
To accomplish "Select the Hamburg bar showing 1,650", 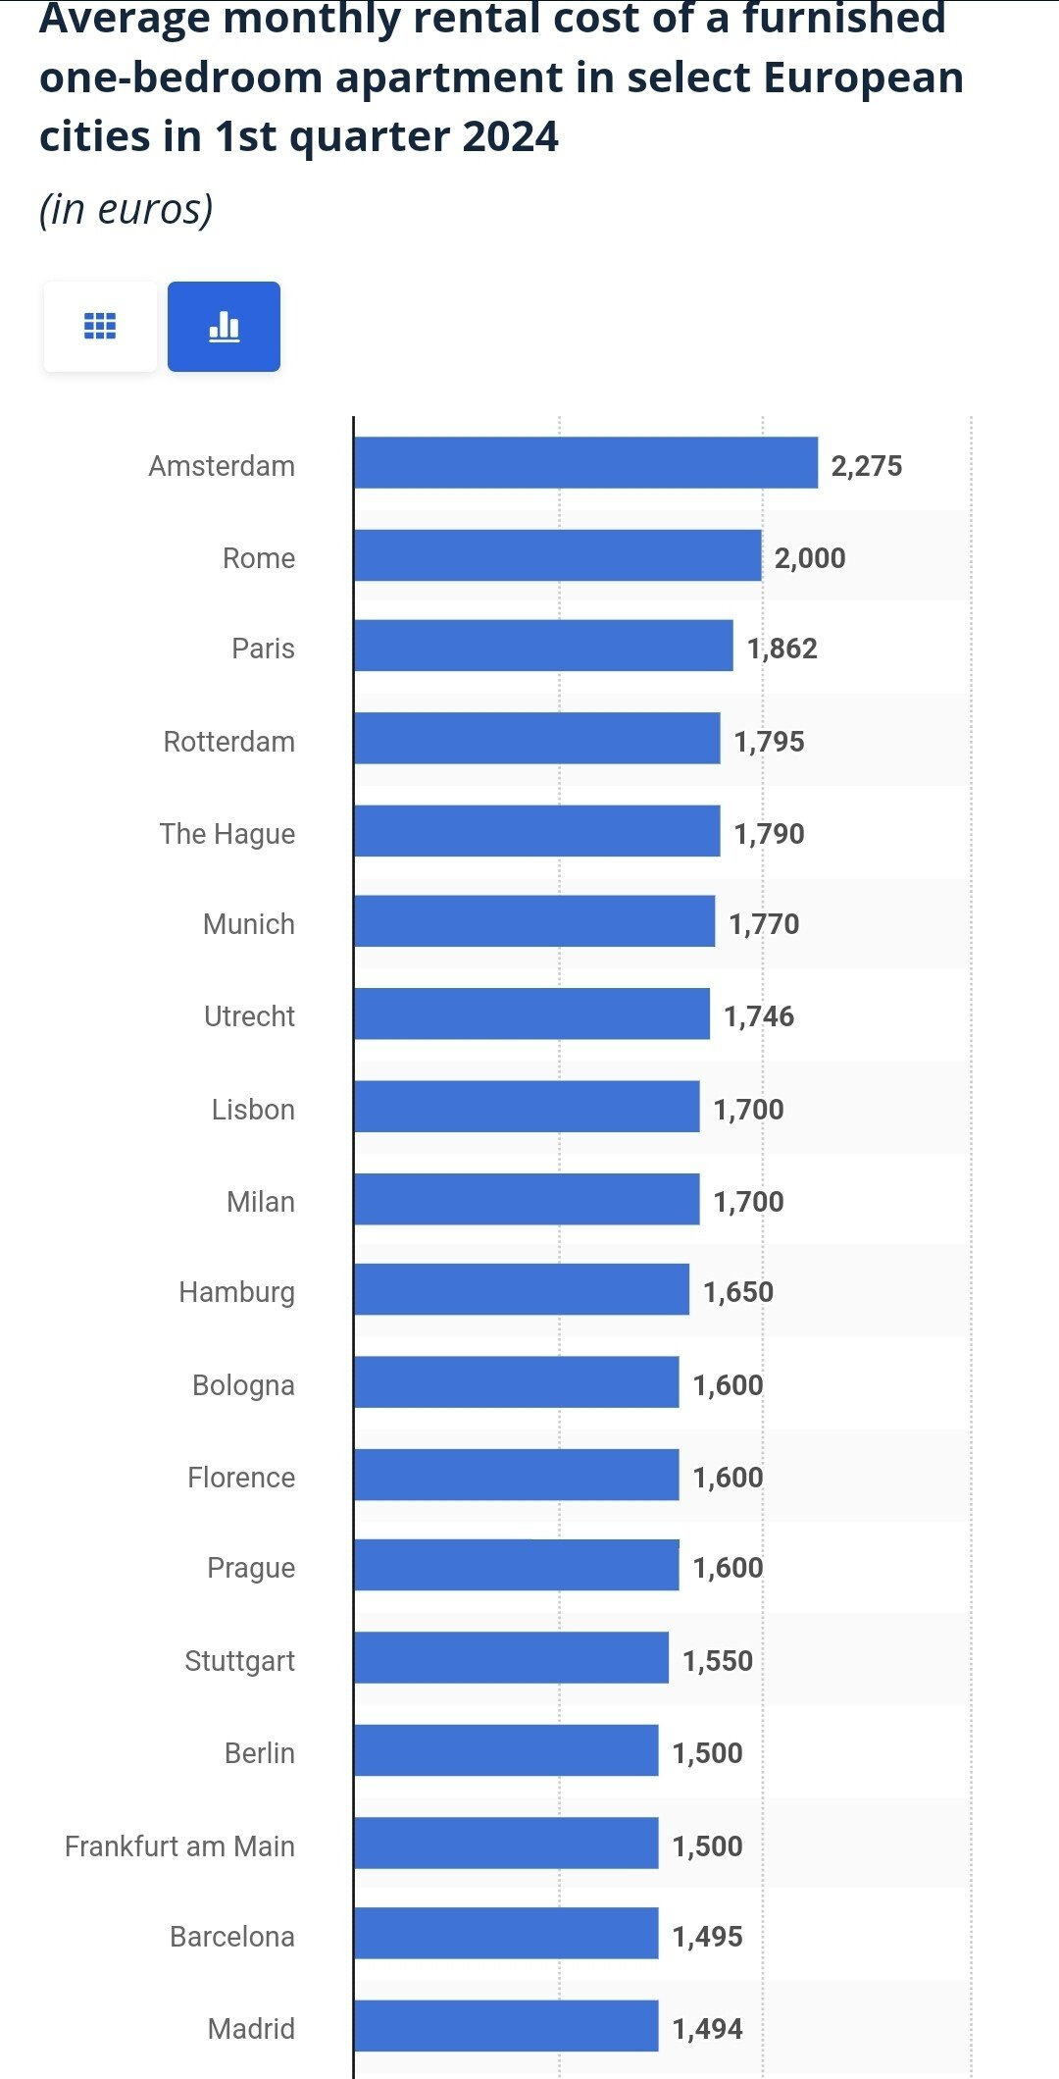I will [522, 1289].
